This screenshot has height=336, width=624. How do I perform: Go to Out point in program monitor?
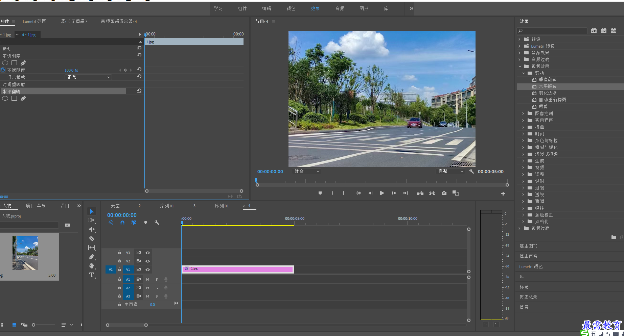(406, 193)
